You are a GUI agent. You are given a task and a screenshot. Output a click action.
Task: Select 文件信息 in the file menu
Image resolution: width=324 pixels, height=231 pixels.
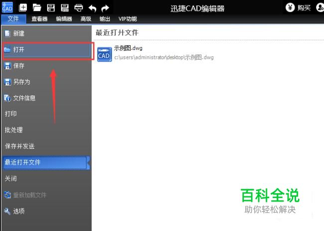click(x=46, y=98)
